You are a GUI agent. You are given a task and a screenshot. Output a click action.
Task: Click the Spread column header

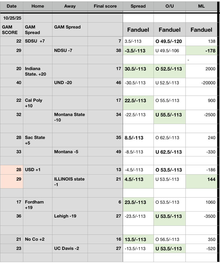[x=138, y=6]
